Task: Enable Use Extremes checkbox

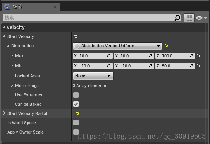Action: (x=76, y=95)
